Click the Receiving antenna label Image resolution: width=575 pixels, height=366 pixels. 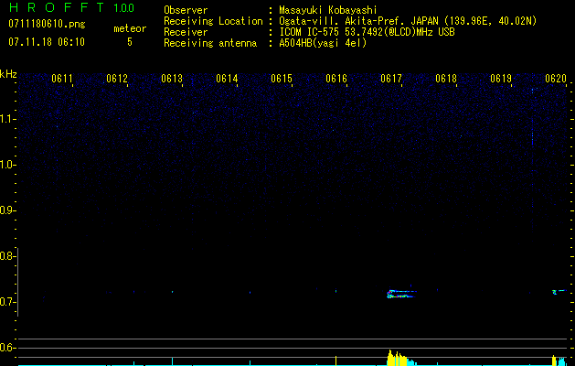210,43
